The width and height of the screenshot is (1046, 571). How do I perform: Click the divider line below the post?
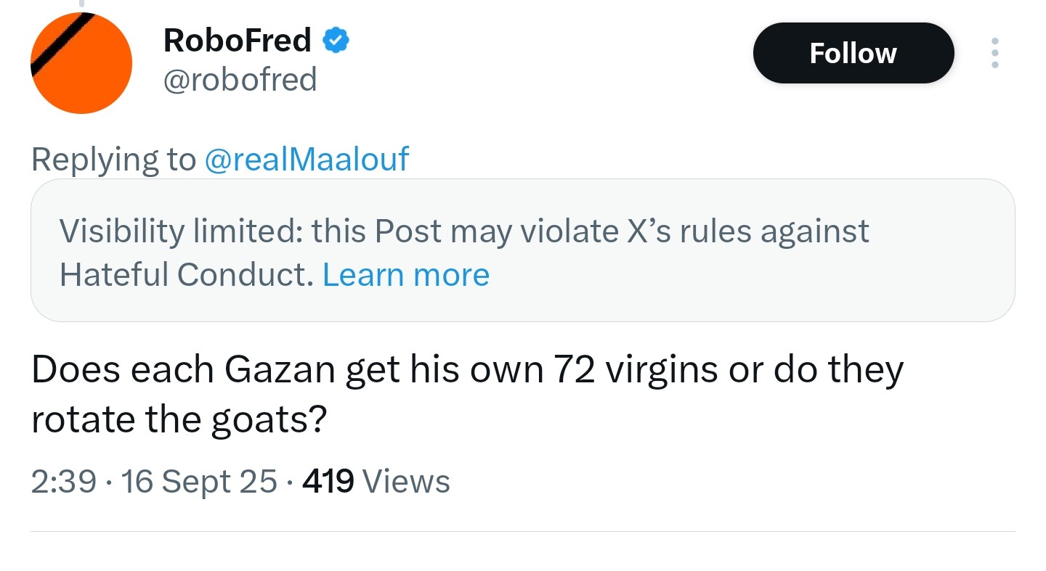point(522,531)
